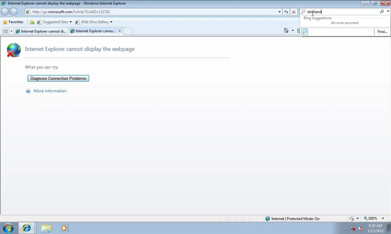Click the Find... button
The width and height of the screenshot is (391, 234).
click(382, 32)
